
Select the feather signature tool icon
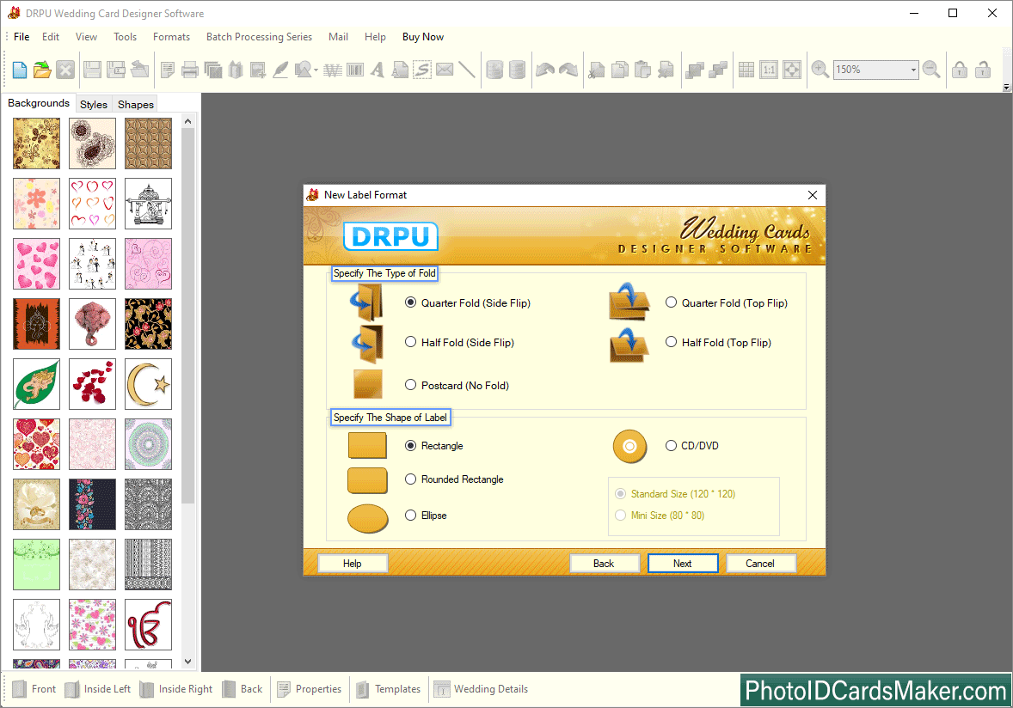coord(280,70)
